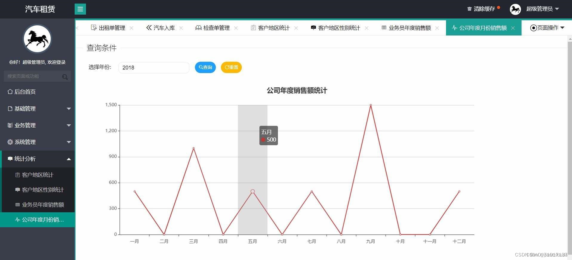
Task: Click the pulse icon on 公司年度月份销售额 tab
Action: 455,28
